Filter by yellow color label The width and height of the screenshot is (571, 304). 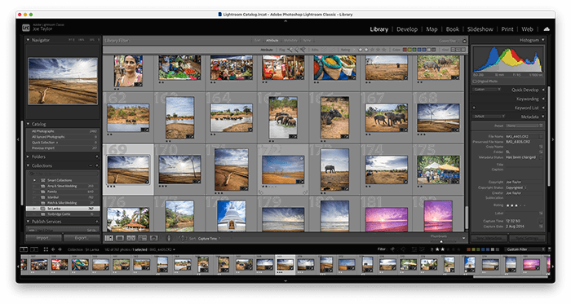[x=409, y=50]
